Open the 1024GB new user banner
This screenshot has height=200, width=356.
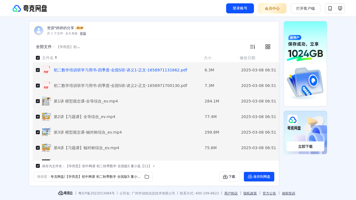[305, 64]
